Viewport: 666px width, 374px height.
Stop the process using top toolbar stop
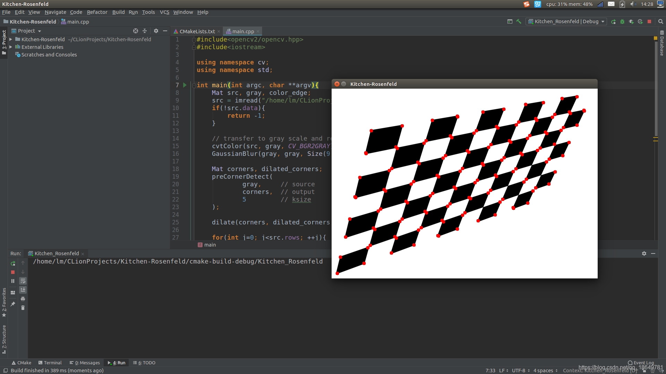[x=649, y=21]
